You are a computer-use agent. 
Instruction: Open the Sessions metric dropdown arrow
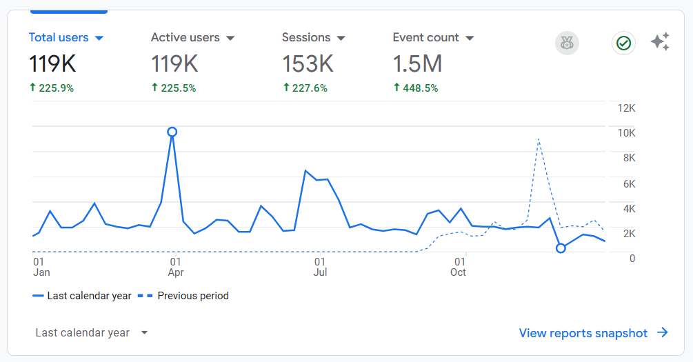[x=341, y=38]
